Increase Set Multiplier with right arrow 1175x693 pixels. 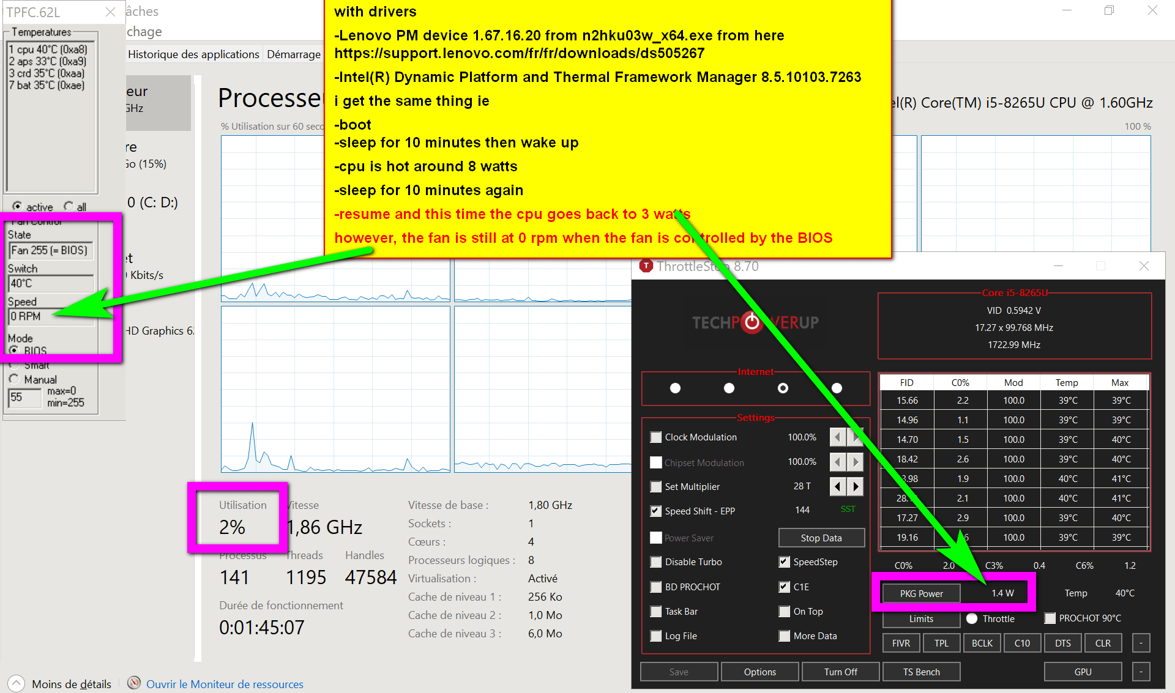point(856,486)
